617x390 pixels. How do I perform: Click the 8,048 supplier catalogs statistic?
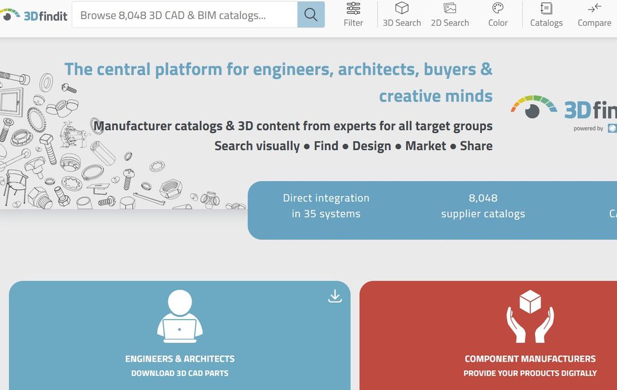point(483,206)
